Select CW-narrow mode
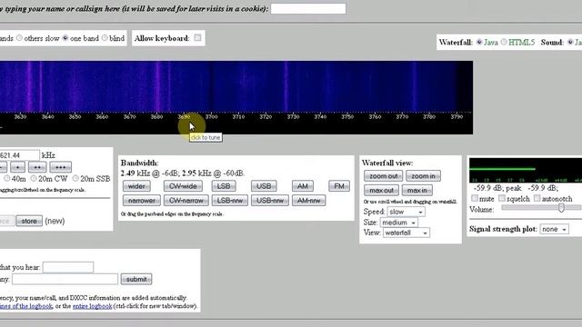 186,201
